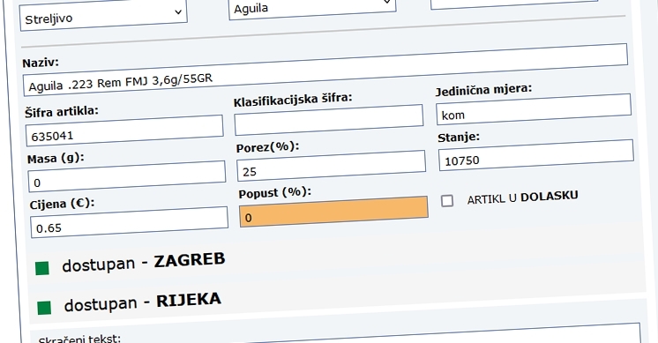Screen dimensions: 658x343
Task: Enable the ARTIKL U DOLASKU checkbox
Action: (x=447, y=201)
